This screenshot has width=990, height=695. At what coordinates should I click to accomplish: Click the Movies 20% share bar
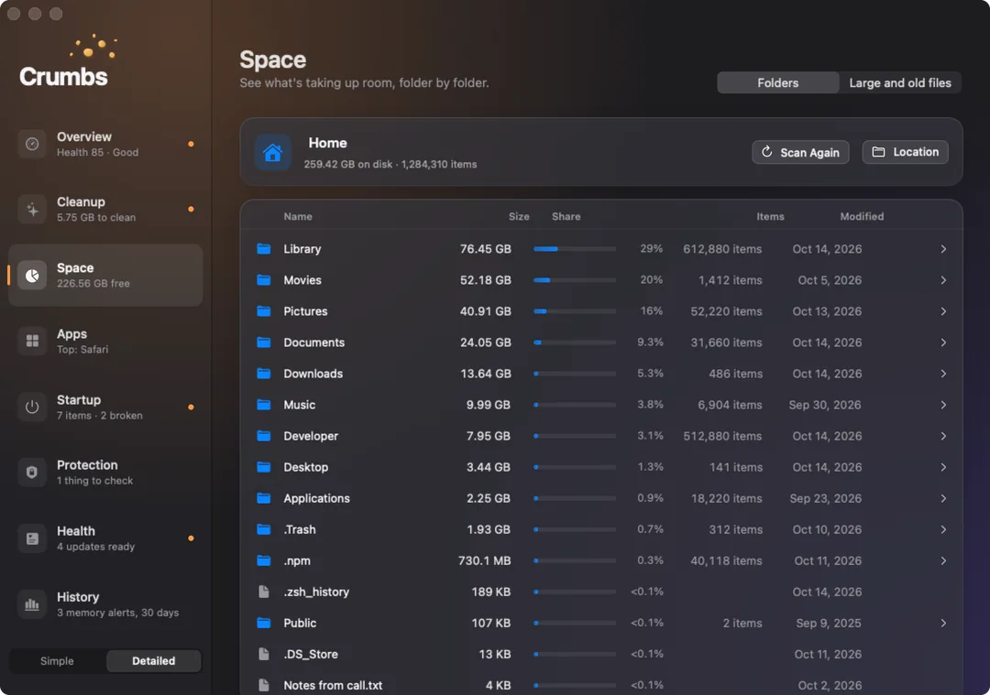coord(575,280)
